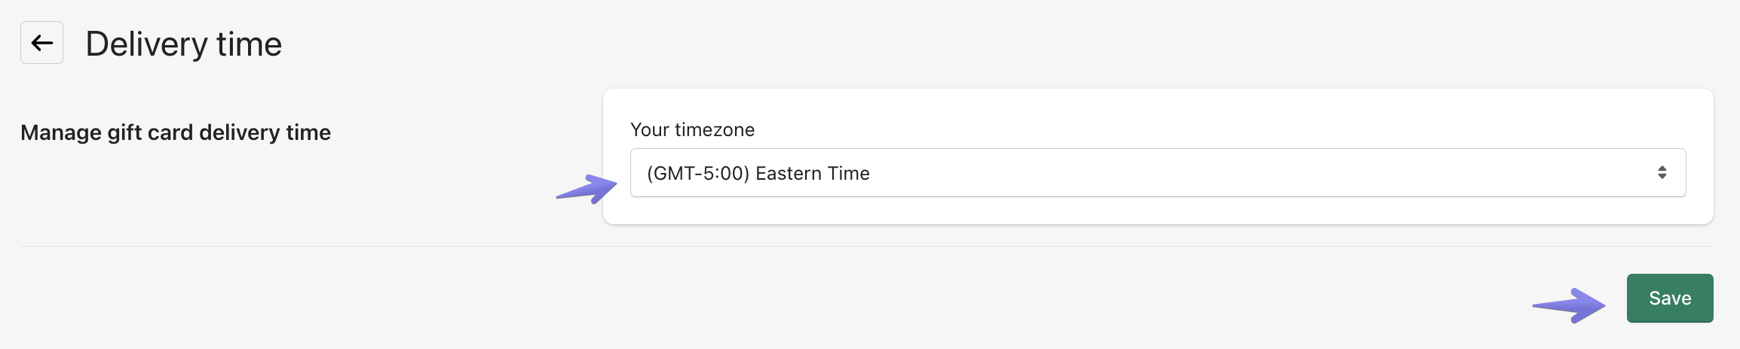Open the Your timezone dropdown
Viewport: 1740px width, 349px height.
[1157, 173]
